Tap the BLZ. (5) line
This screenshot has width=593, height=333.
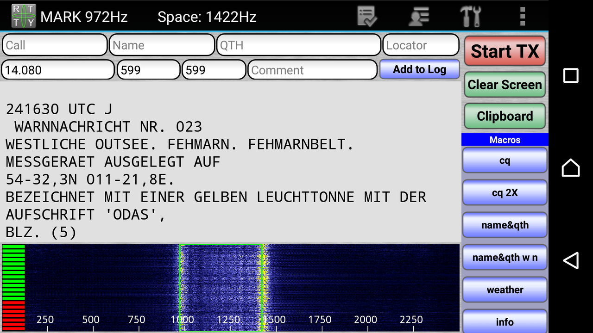pyautogui.click(x=41, y=232)
